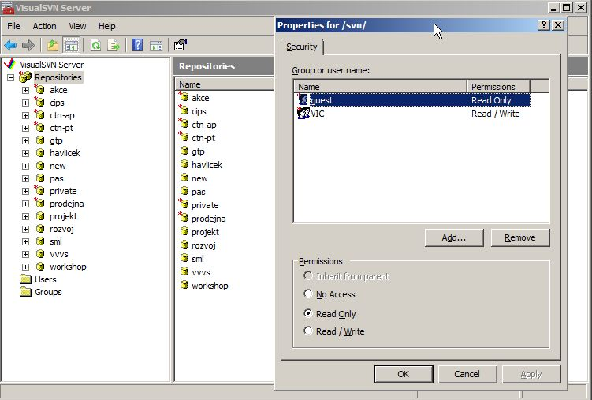Viewport: 592px width, 400px height.
Task: Click the blue Help question mark icon
Action: (137, 45)
